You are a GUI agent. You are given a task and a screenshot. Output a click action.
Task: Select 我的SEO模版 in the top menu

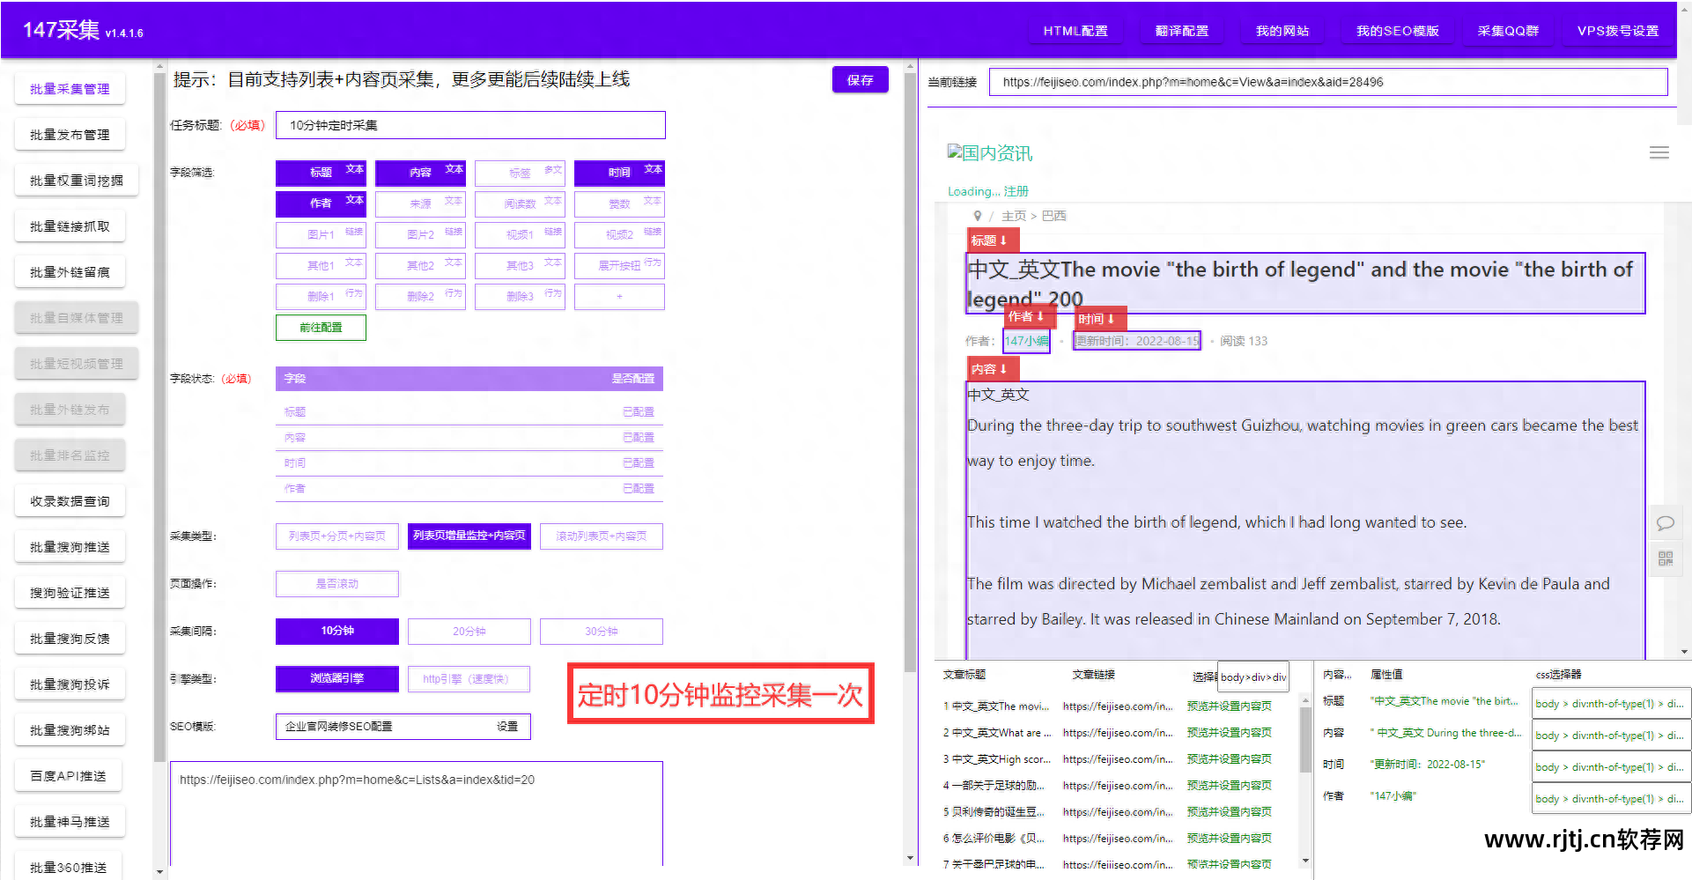[x=1396, y=29]
